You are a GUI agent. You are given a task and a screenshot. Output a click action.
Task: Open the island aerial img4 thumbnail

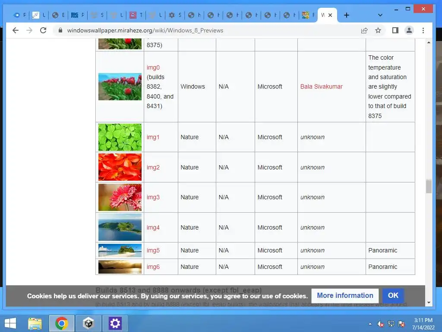tap(120, 227)
